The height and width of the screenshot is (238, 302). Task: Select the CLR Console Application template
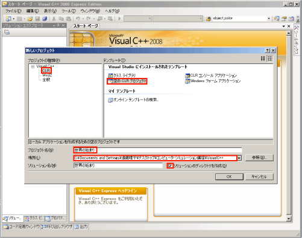tap(211, 76)
